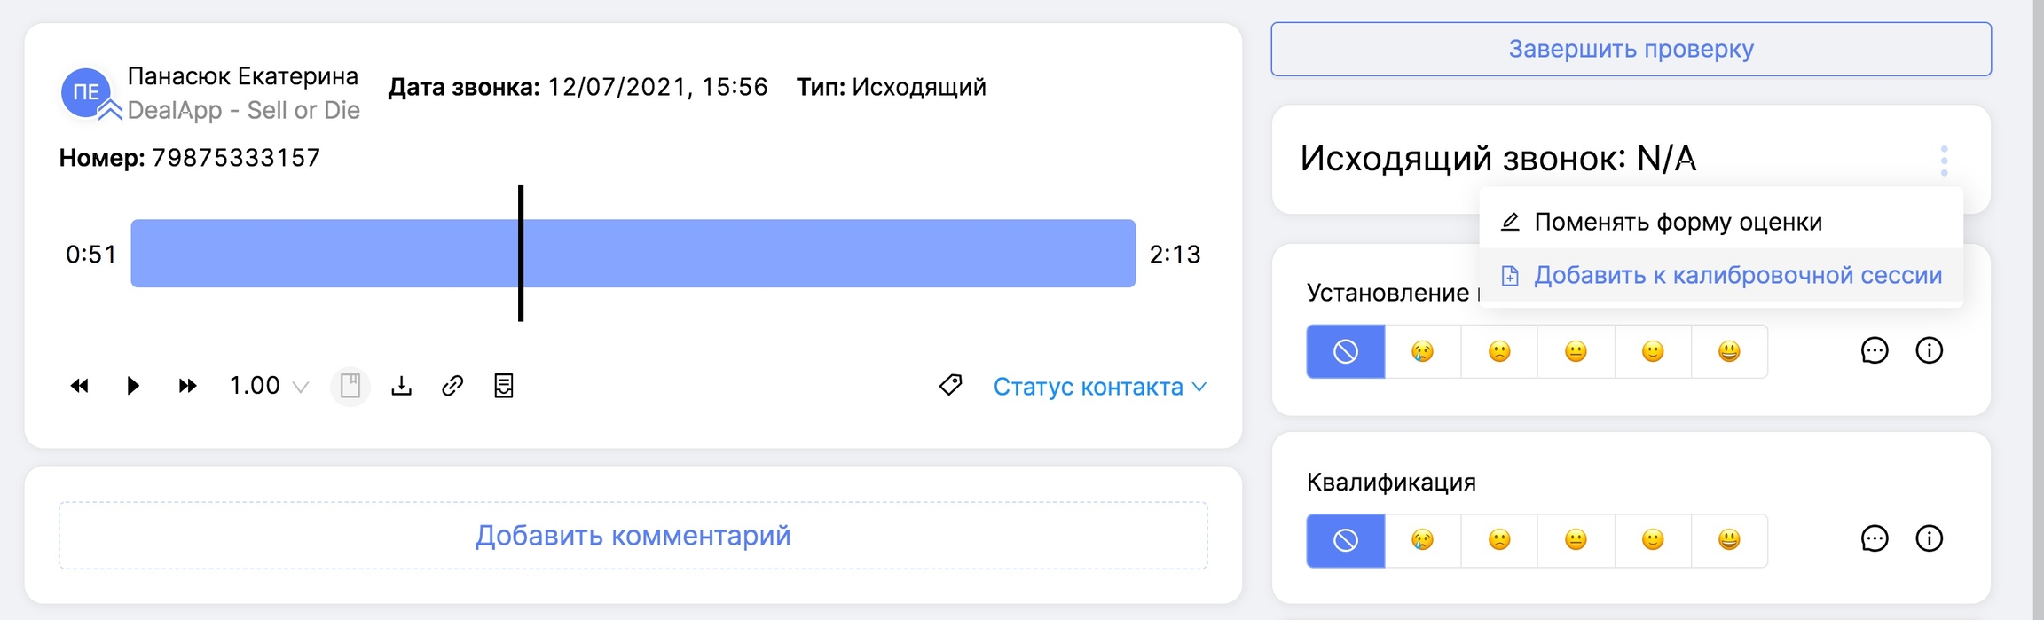Choose Поменять форму оценки menu item

tap(1677, 222)
